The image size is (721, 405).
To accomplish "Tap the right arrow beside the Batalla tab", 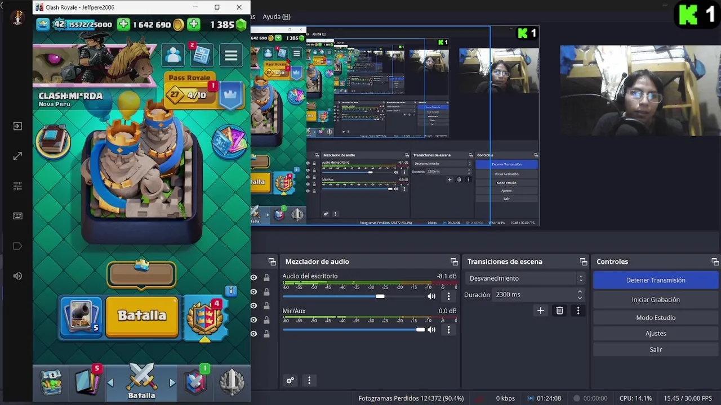I will tap(172, 382).
